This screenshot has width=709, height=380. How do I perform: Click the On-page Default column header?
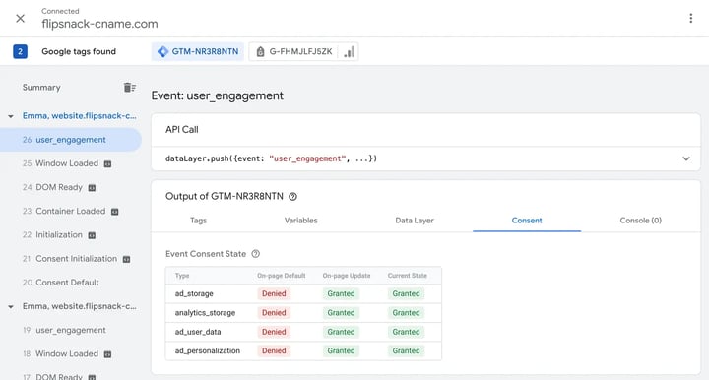point(282,276)
